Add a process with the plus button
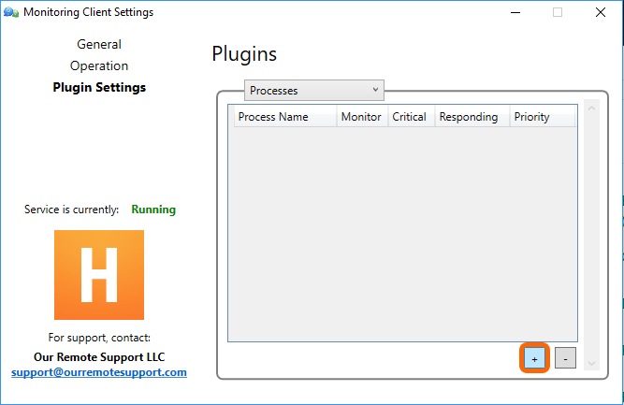The width and height of the screenshot is (624, 405). coord(534,358)
